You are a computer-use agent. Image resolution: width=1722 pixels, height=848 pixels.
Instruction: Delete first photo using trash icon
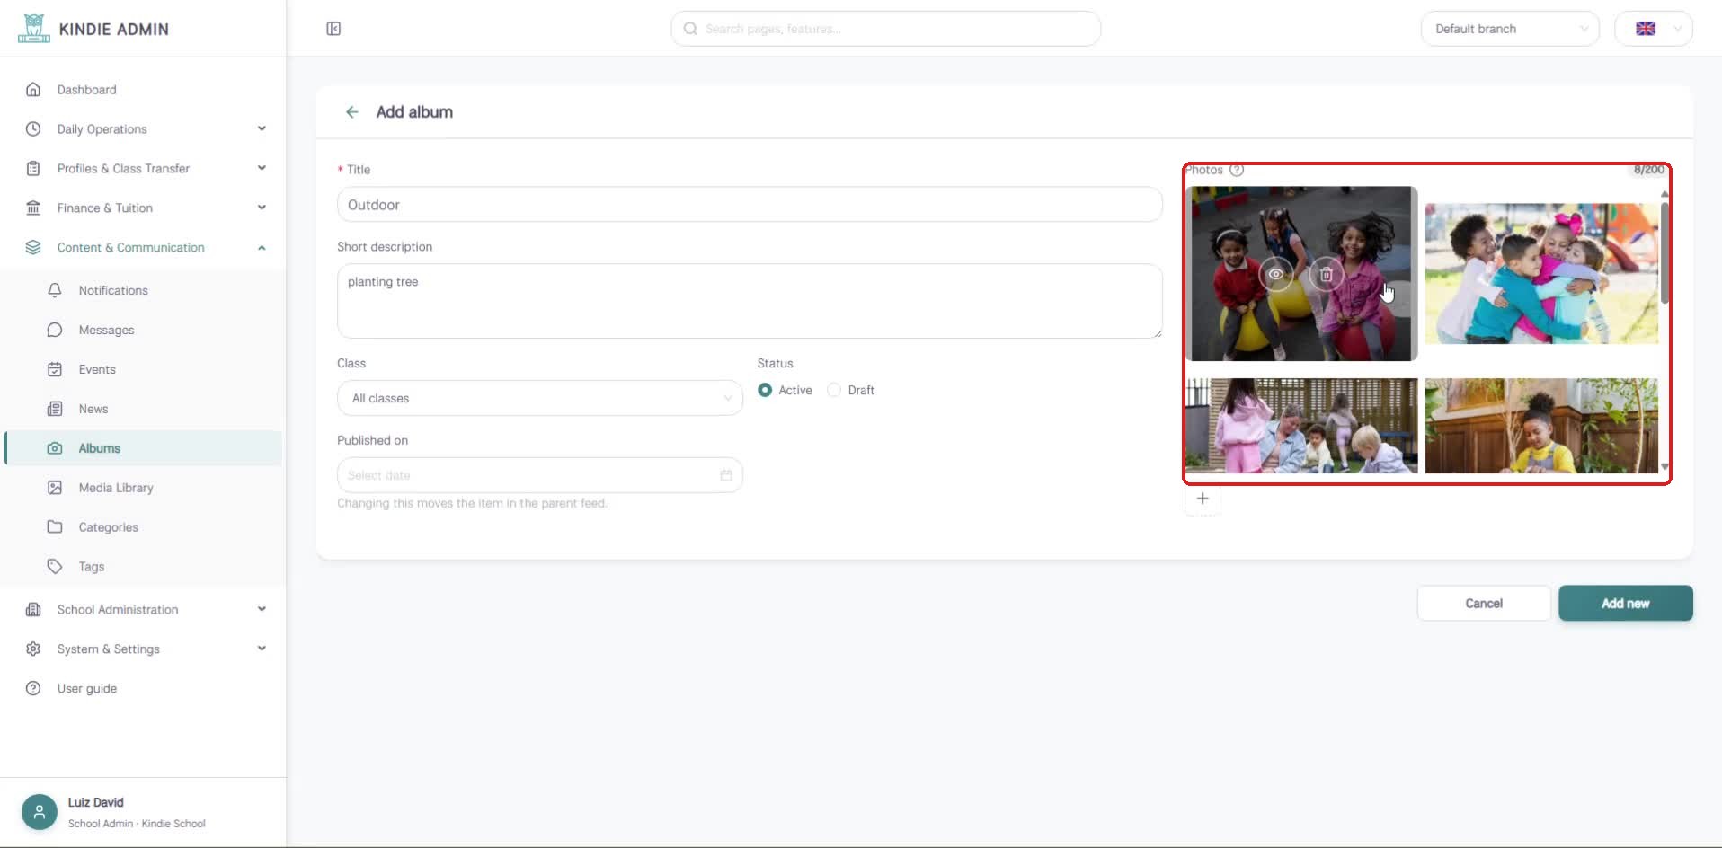pyautogui.click(x=1326, y=274)
